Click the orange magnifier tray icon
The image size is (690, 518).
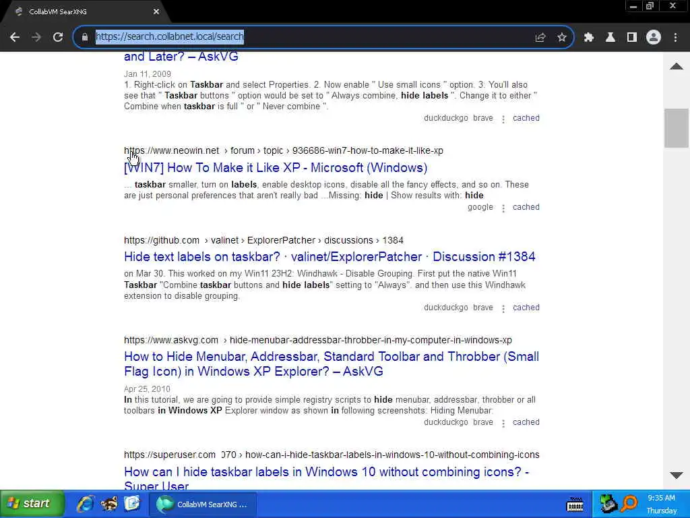coord(629,504)
